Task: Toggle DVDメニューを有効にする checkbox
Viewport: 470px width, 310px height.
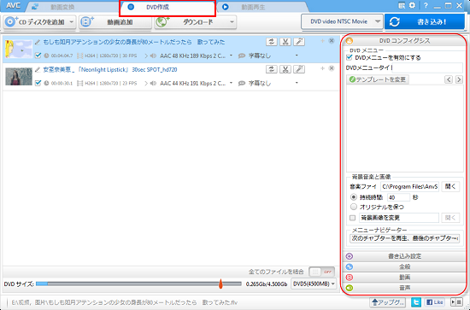Action: point(350,57)
